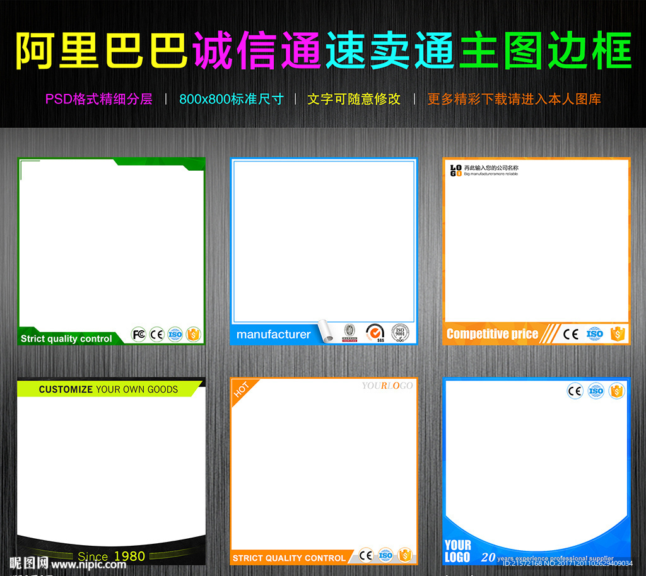Click CE badge next to STRICT QUALITY CONTROL

[x=366, y=555]
